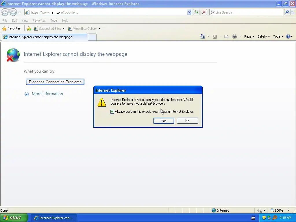Expand the Web Slice Gallery dropdown arrow
The width and height of the screenshot is (296, 222).
point(99,29)
